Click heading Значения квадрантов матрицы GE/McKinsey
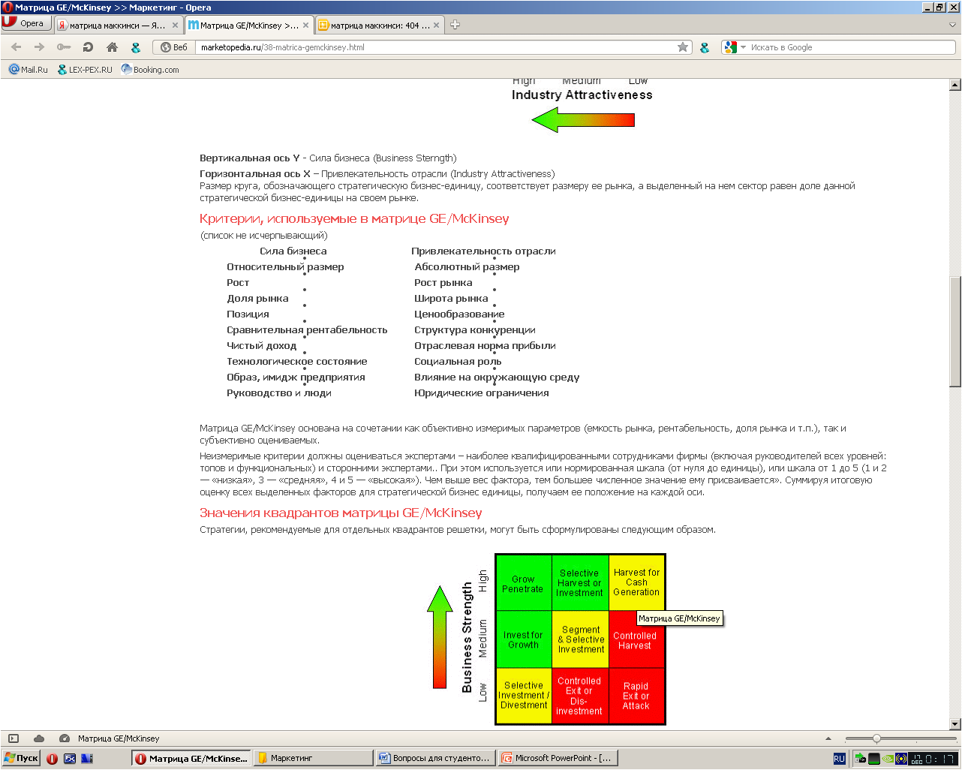The image size is (962, 770). click(x=341, y=513)
